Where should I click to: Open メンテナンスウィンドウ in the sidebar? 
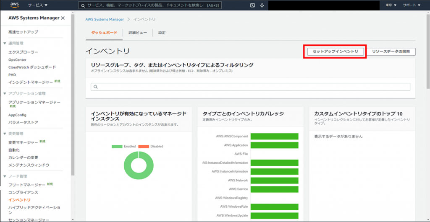click(29, 165)
